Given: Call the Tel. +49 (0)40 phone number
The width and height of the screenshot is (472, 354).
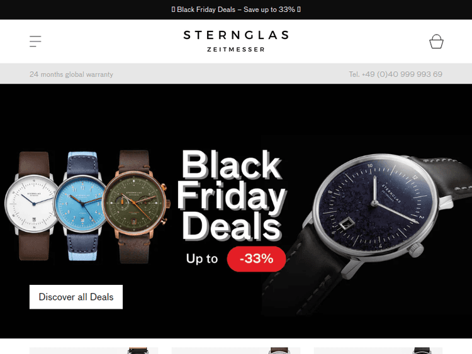Looking at the screenshot, I should pos(396,74).
